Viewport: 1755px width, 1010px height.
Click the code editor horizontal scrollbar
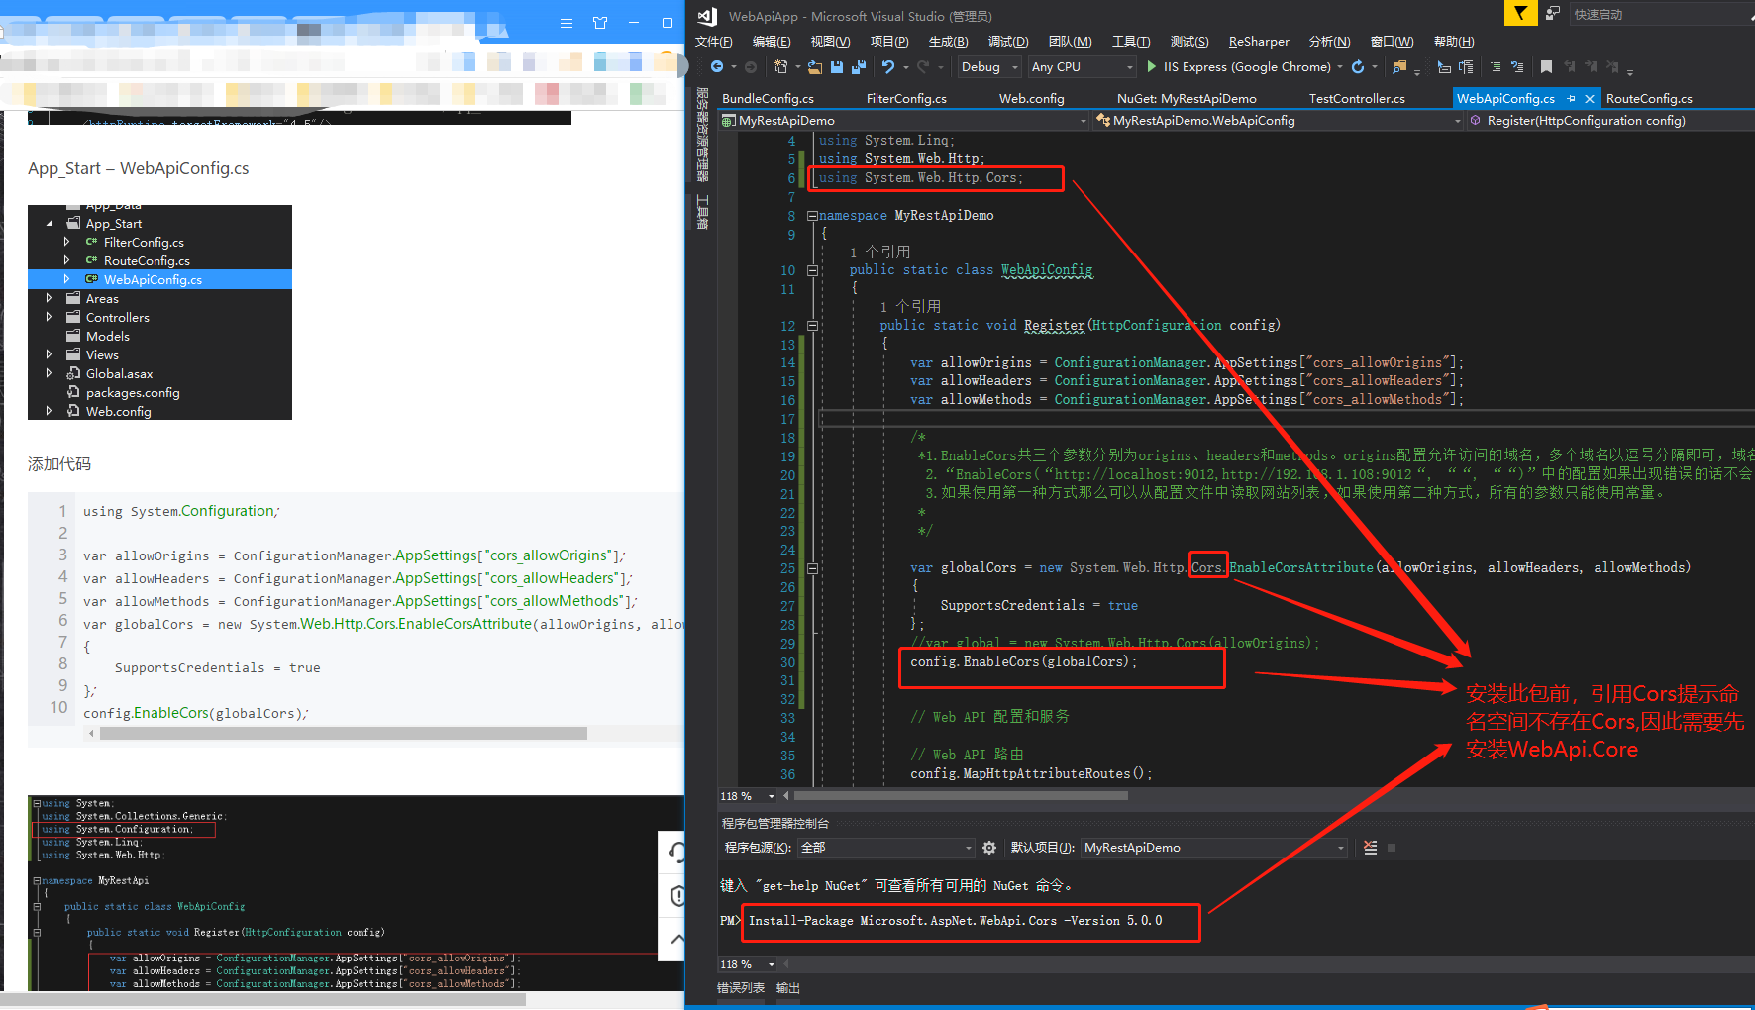[x=961, y=795]
